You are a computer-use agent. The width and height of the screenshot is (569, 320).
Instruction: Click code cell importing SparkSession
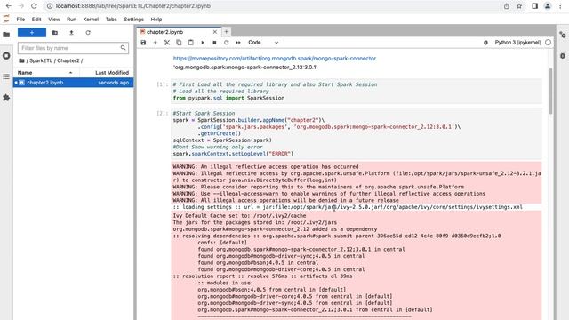[x=357, y=92]
